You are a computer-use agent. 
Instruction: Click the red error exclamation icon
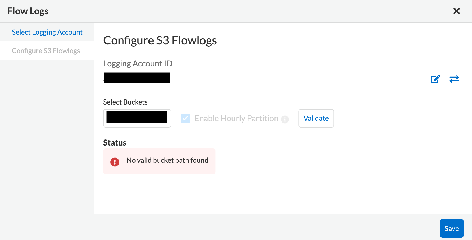(115, 162)
